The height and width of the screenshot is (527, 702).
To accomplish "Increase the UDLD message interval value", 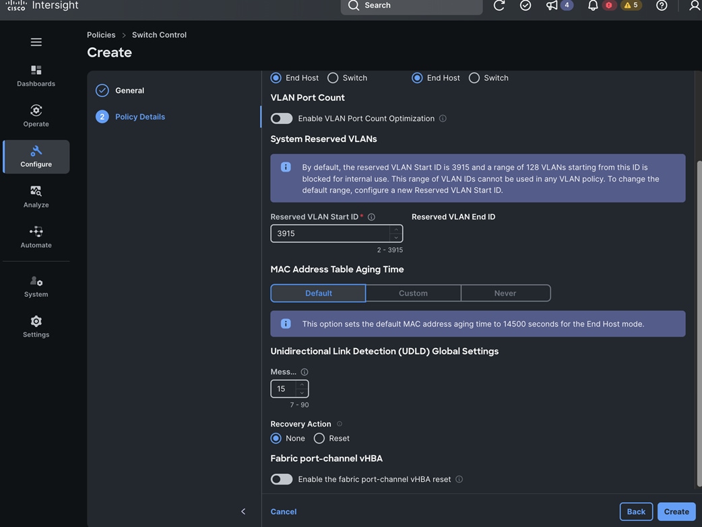I will [x=302, y=385].
